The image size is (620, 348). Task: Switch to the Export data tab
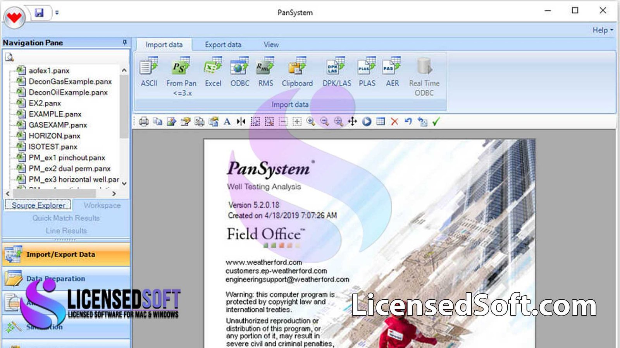coord(223,45)
